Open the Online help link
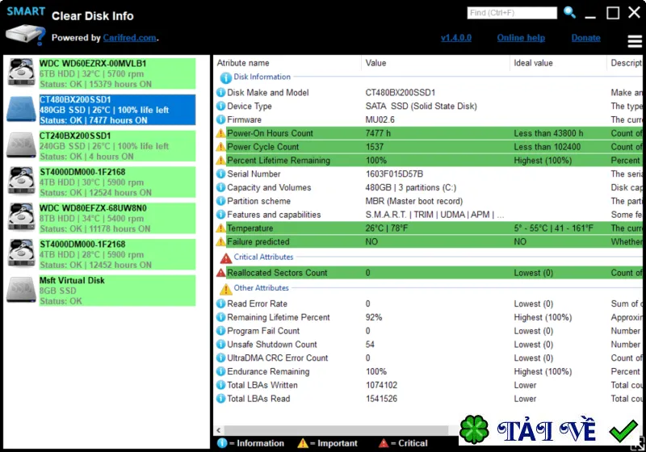The image size is (646, 452). pos(521,38)
